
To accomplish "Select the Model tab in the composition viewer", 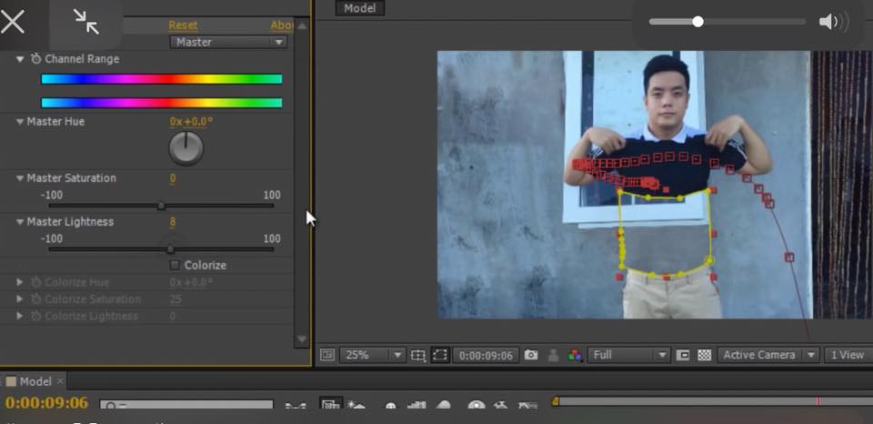I will point(360,8).
